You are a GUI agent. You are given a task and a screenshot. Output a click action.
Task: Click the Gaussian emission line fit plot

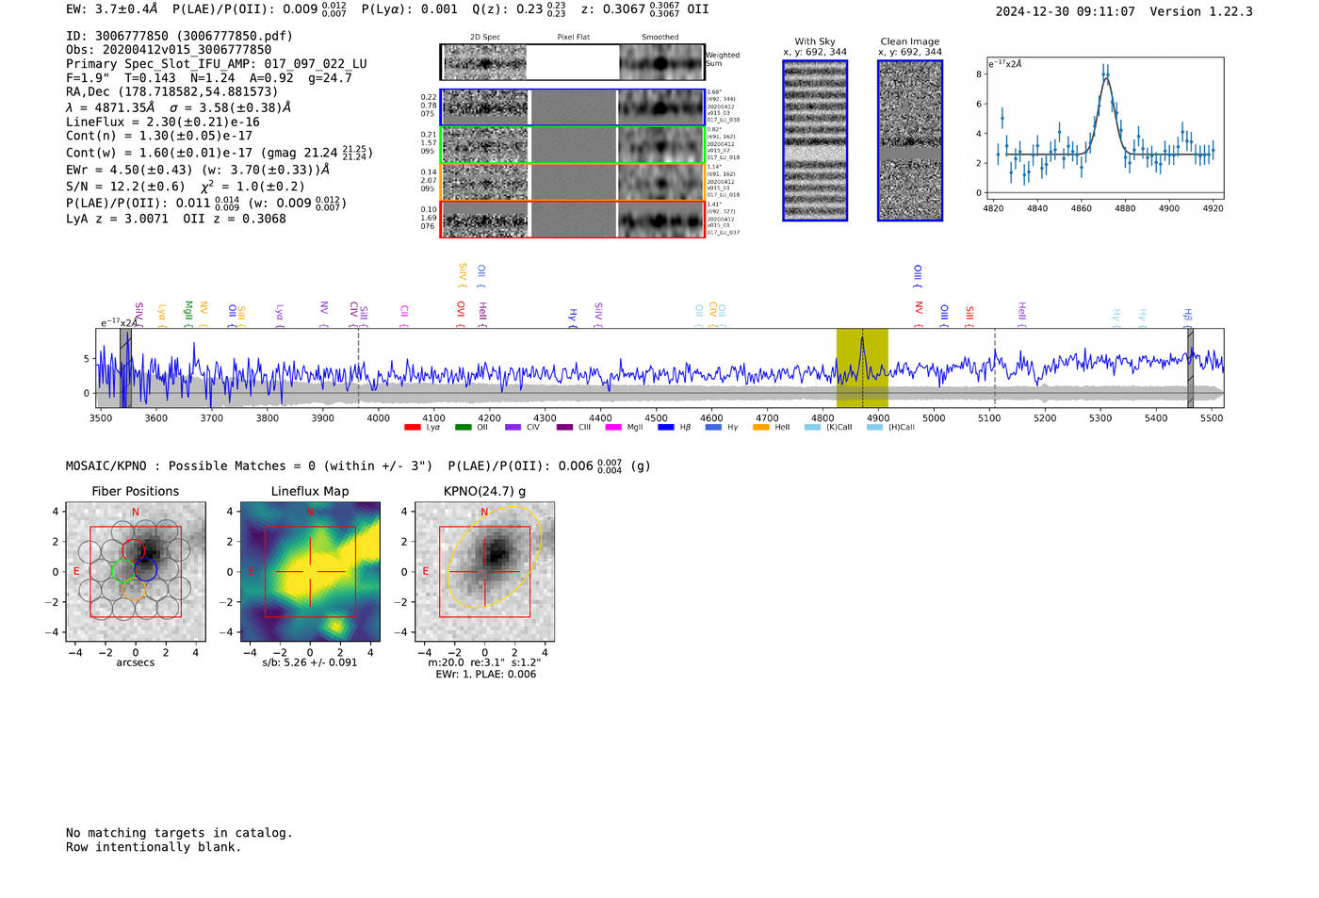[1104, 128]
